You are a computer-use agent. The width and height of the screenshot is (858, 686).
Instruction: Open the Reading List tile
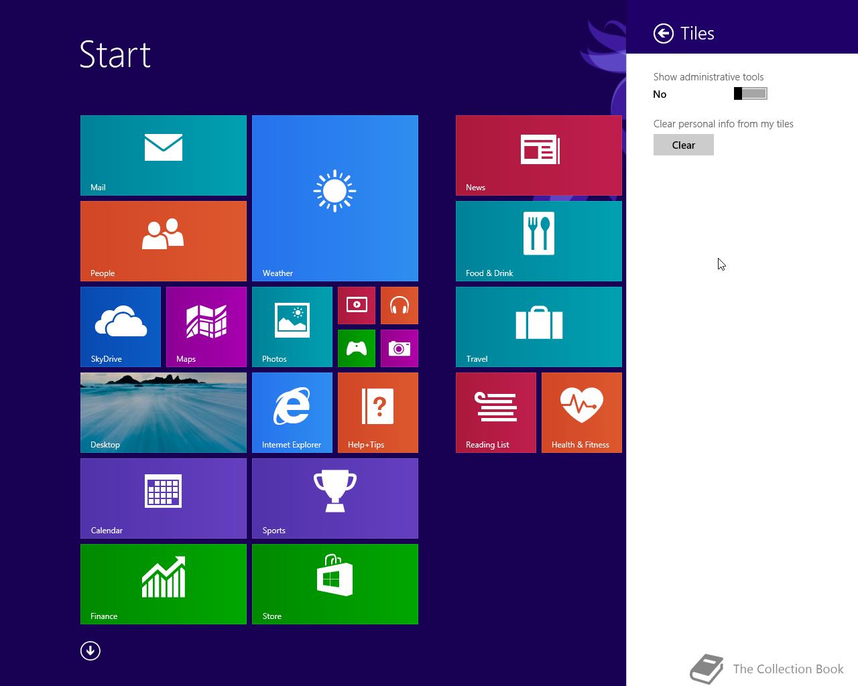tap(496, 413)
